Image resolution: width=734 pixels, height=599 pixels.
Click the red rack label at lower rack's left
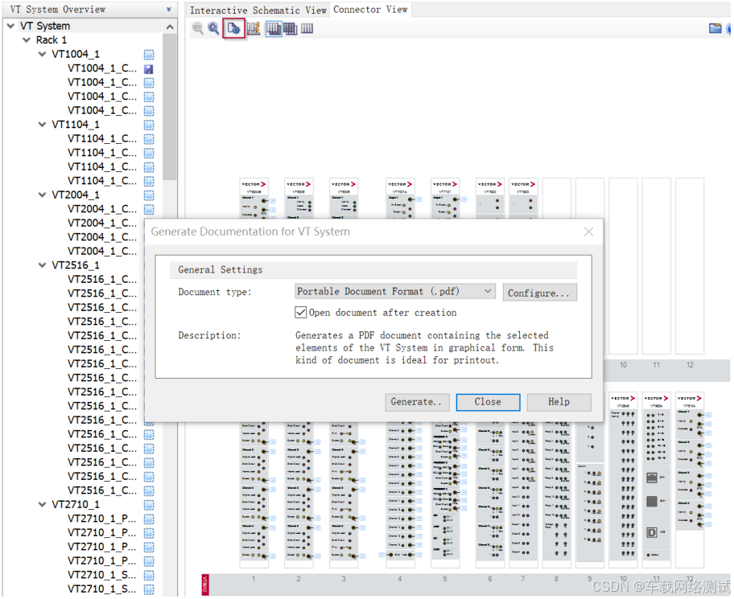(205, 585)
